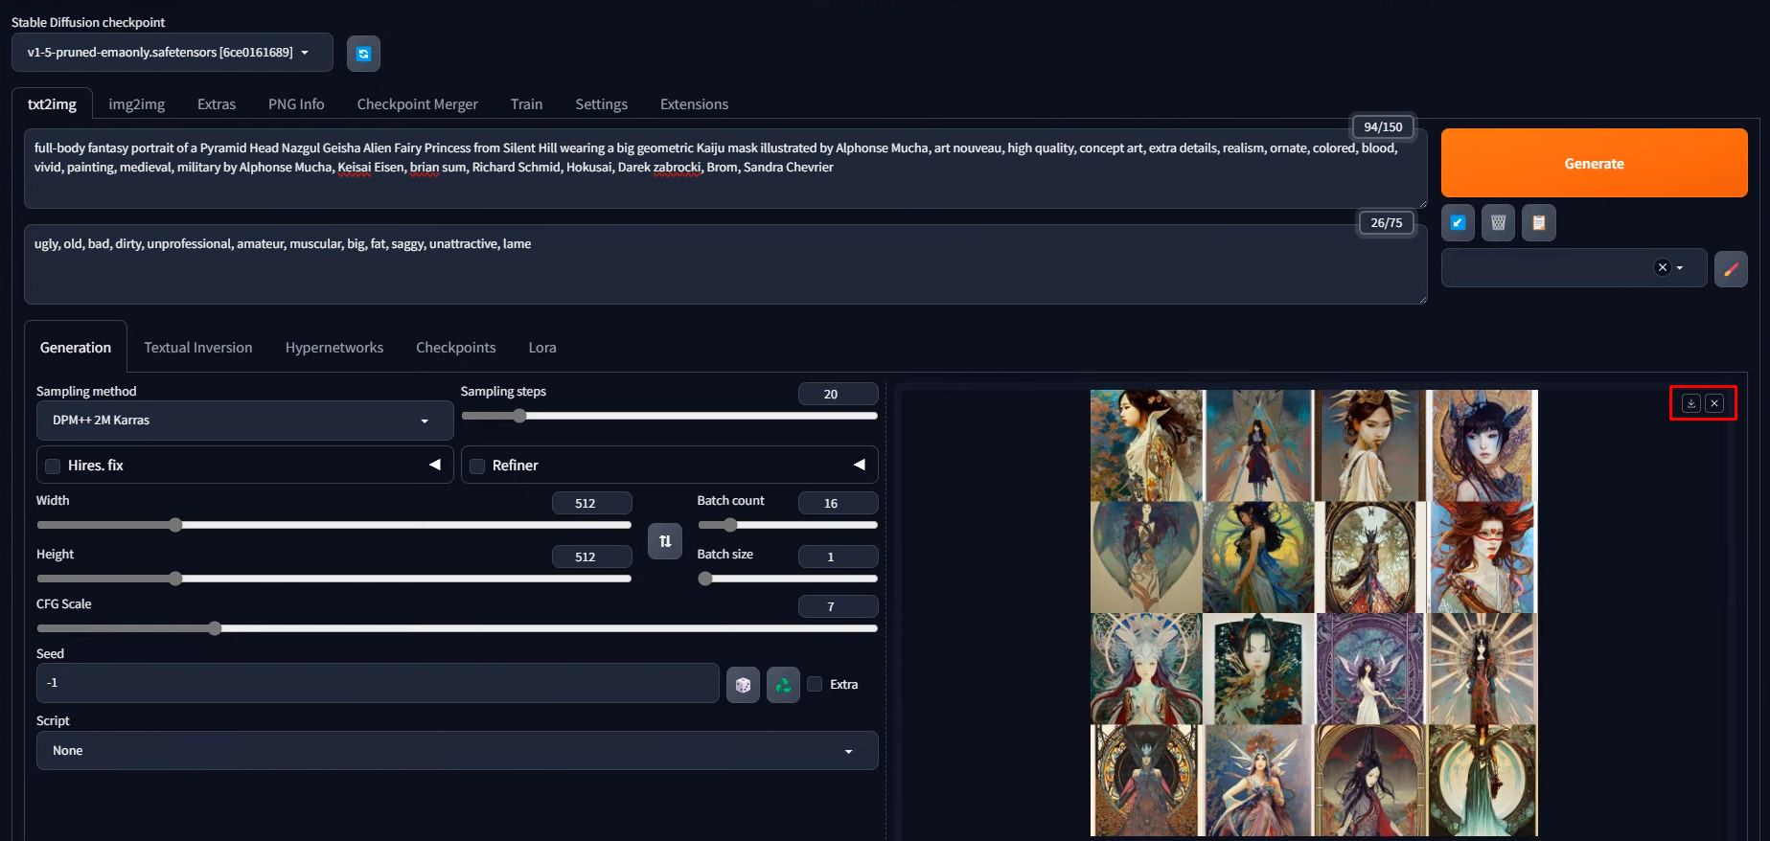Select the Checkpoints sub-tab

[456, 348]
